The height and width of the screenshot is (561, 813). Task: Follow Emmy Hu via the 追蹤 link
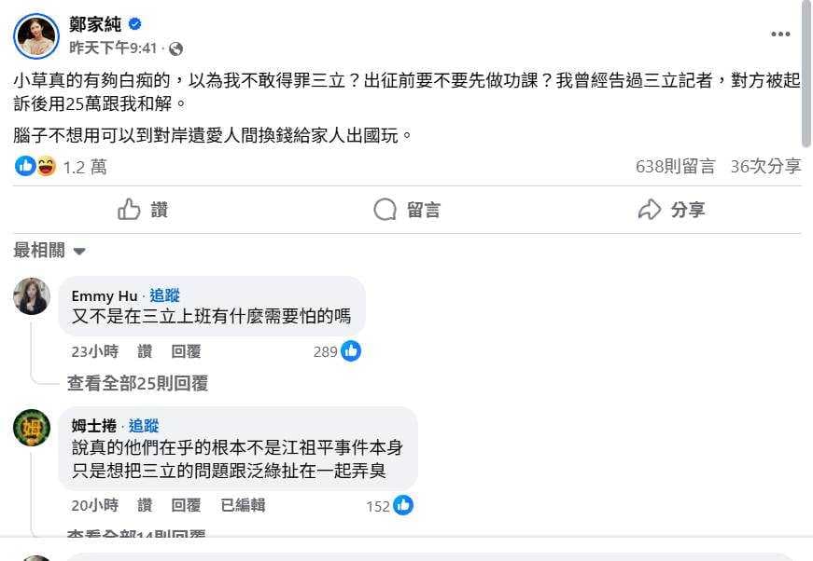(x=164, y=295)
